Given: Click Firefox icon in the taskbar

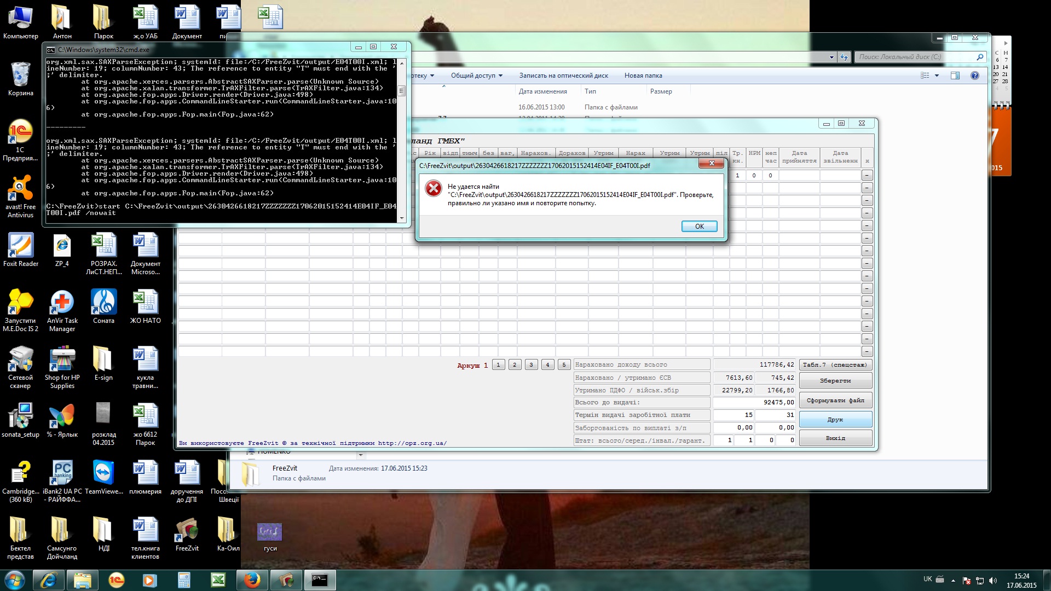Looking at the screenshot, I should (252, 580).
